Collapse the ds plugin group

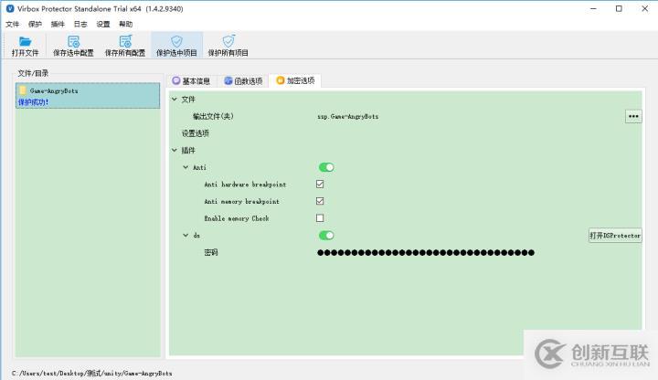(x=186, y=236)
